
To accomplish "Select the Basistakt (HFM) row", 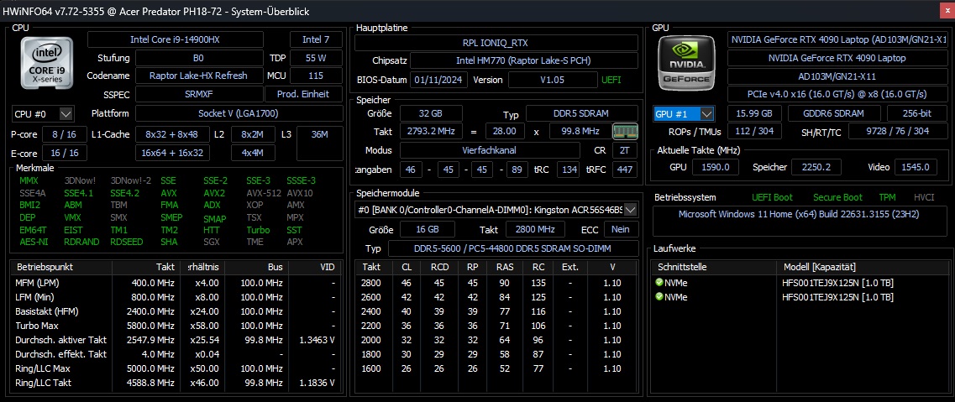I will [x=176, y=311].
